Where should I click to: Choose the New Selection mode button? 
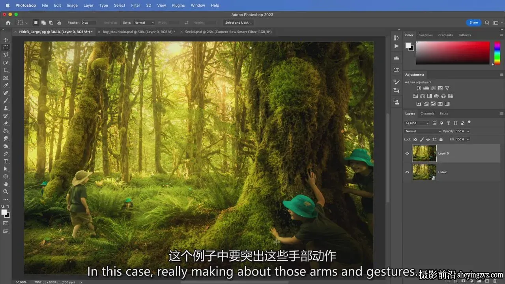click(x=36, y=22)
